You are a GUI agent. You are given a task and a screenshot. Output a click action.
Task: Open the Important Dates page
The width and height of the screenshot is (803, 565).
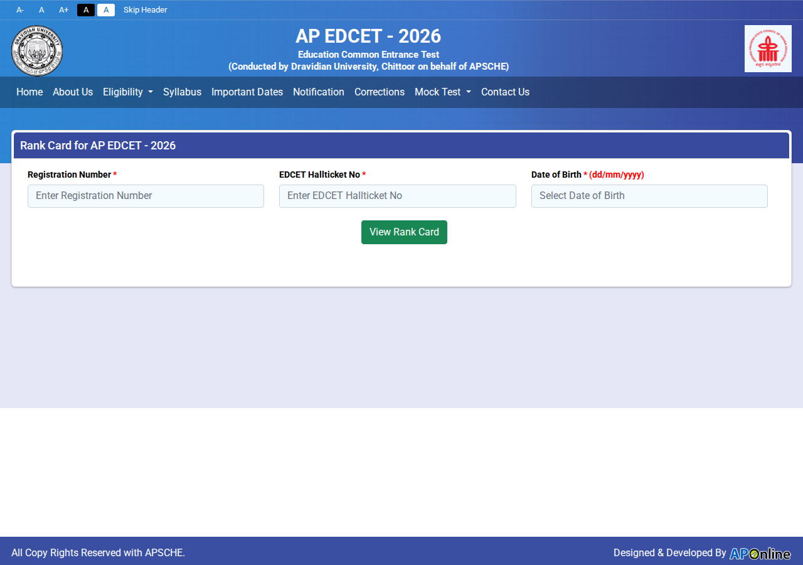(247, 92)
